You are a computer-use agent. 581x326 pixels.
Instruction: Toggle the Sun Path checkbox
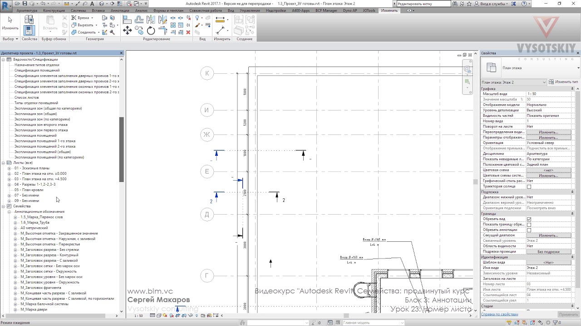(529, 187)
